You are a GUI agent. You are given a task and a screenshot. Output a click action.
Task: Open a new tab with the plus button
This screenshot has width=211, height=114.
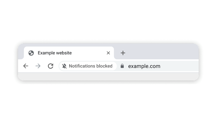pyautogui.click(x=123, y=53)
